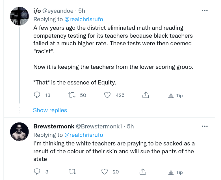Open the 5h timestamp on i/o tweet
Screen dimensions: 221x180
click(x=82, y=11)
